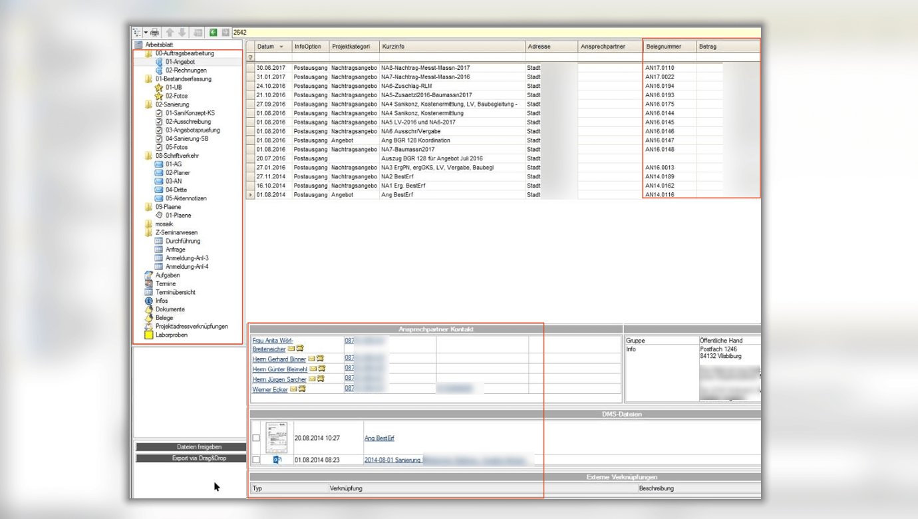Open the dropdown arrow beside the printer icon
918x519 pixels.
[x=146, y=32]
